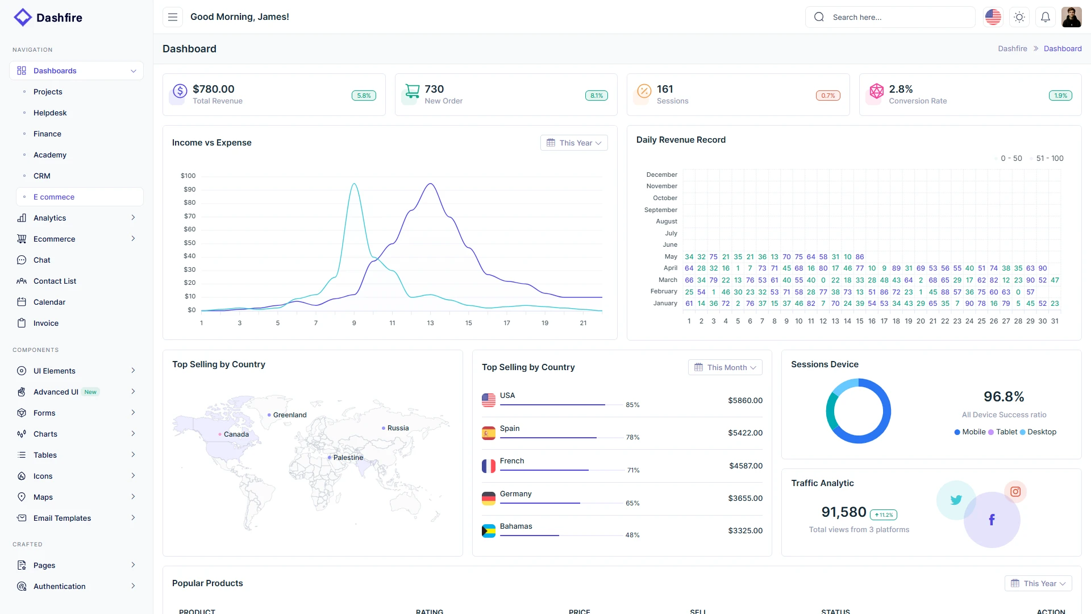Expand the UI Elements submenu arrow

133,371
